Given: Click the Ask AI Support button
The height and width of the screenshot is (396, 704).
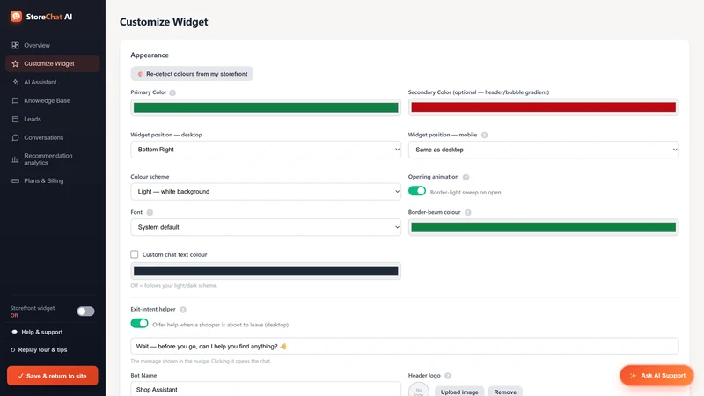Looking at the screenshot, I should pyautogui.click(x=656, y=376).
